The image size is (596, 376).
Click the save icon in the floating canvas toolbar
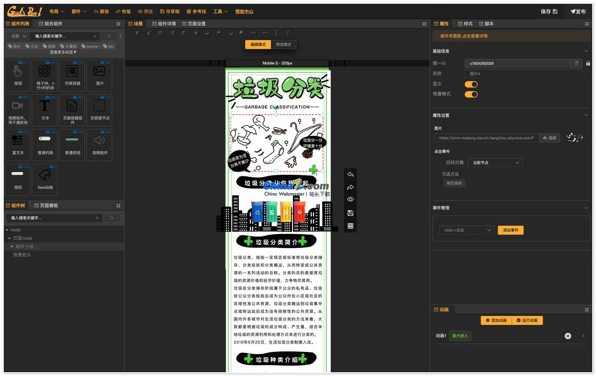pyautogui.click(x=350, y=212)
